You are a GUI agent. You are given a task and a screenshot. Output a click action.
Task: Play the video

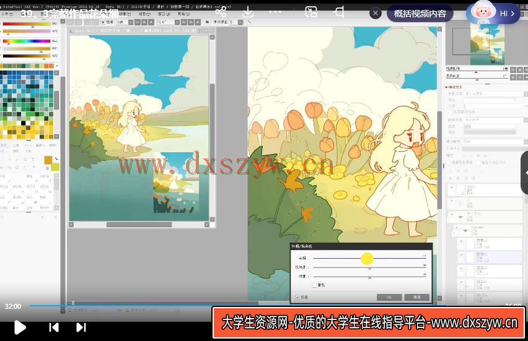tap(20, 327)
